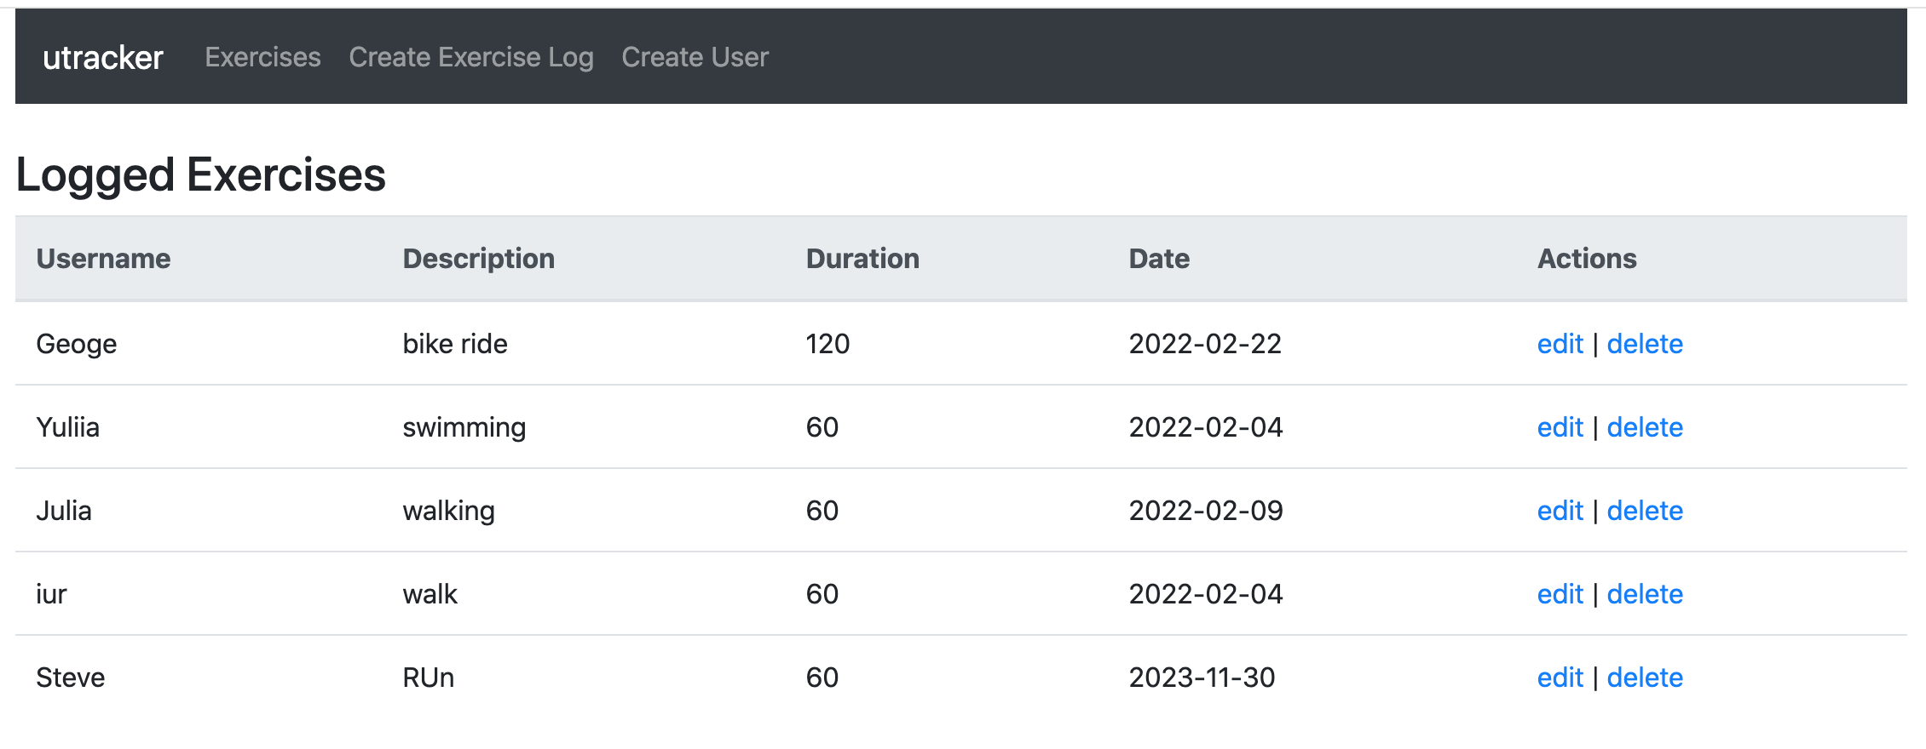This screenshot has height=749, width=1926.
Task: Delete Yuliia's swimming log
Action: 1644,427
